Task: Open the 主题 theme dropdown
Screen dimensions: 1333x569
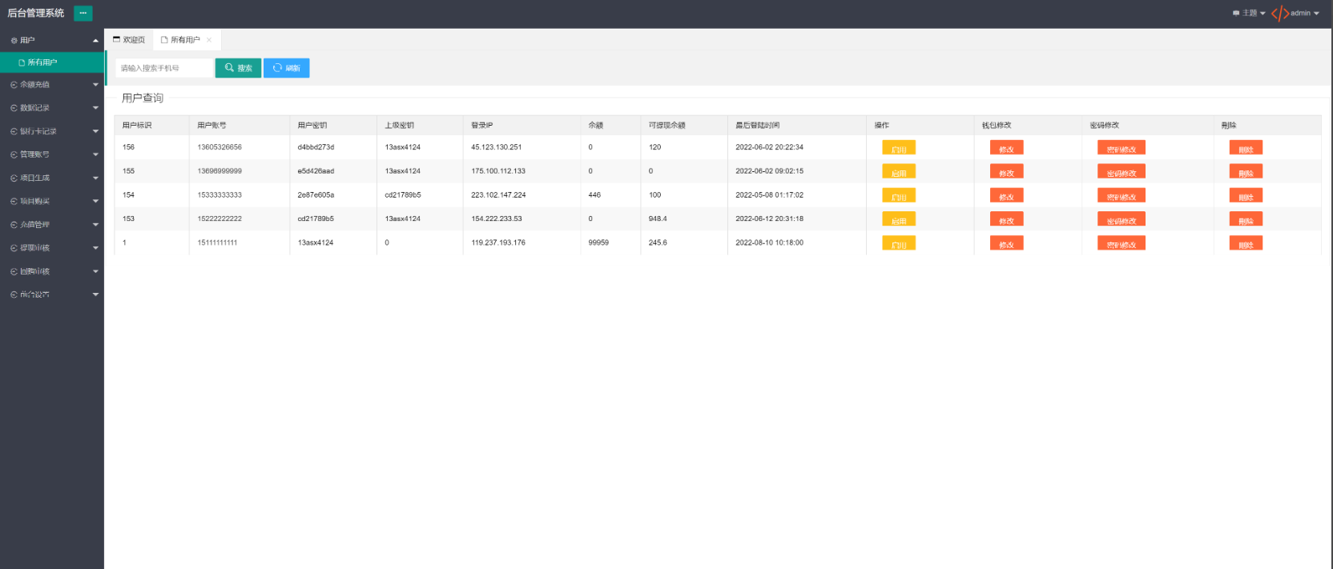Action: [x=1249, y=14]
